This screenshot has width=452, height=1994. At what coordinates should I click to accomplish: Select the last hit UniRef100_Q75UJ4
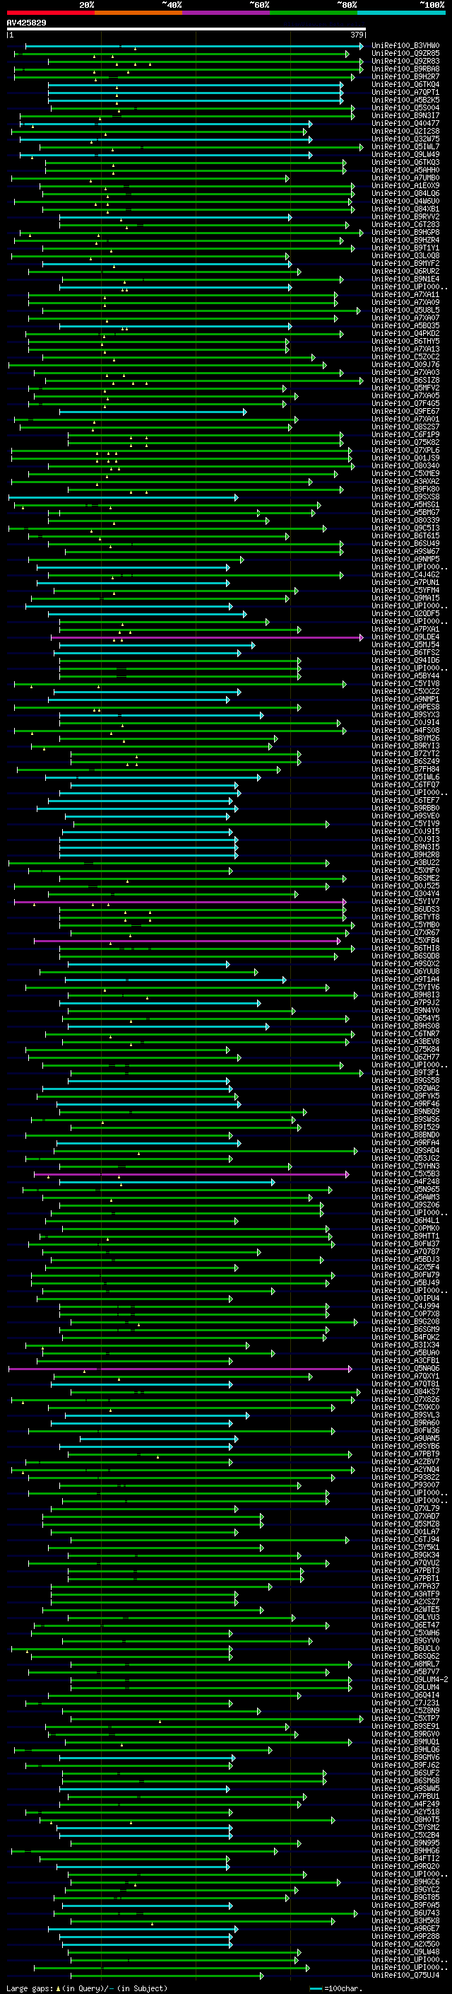(x=405, y=1976)
